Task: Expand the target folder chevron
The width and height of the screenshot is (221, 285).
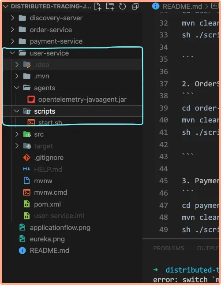Action: (17, 146)
